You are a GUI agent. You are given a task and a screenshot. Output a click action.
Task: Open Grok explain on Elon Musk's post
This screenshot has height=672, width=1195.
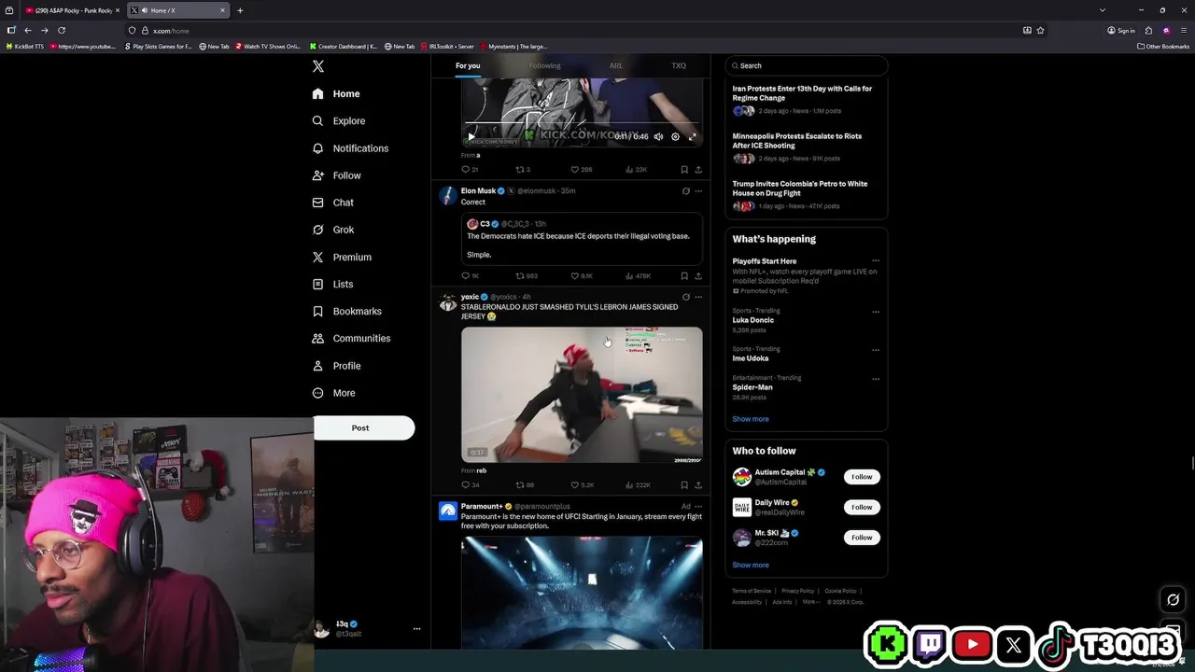click(685, 190)
